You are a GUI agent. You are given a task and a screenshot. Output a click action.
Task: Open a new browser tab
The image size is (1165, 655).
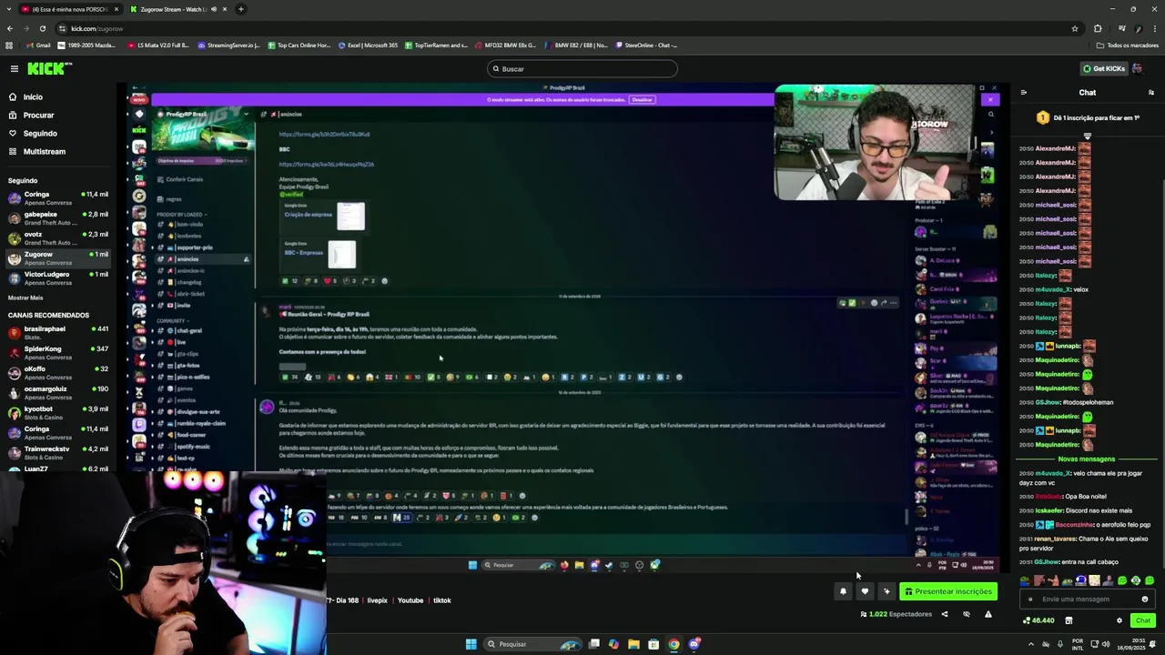pyautogui.click(x=240, y=9)
